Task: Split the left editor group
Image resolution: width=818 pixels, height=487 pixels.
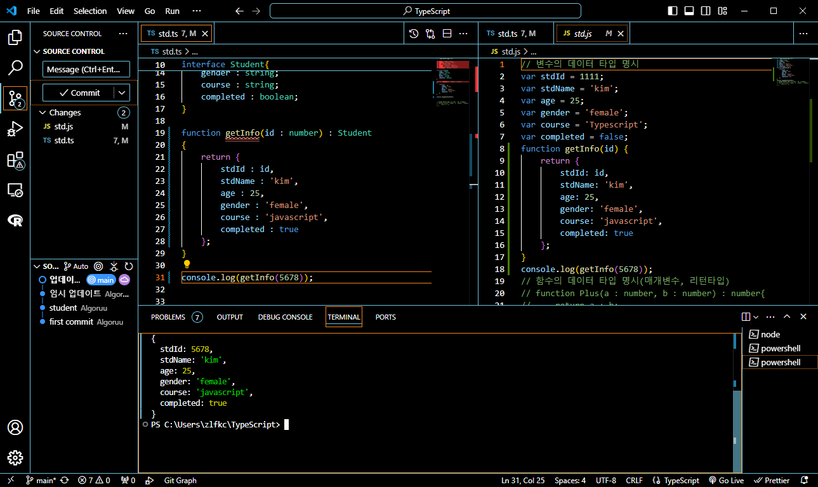Action: (447, 34)
